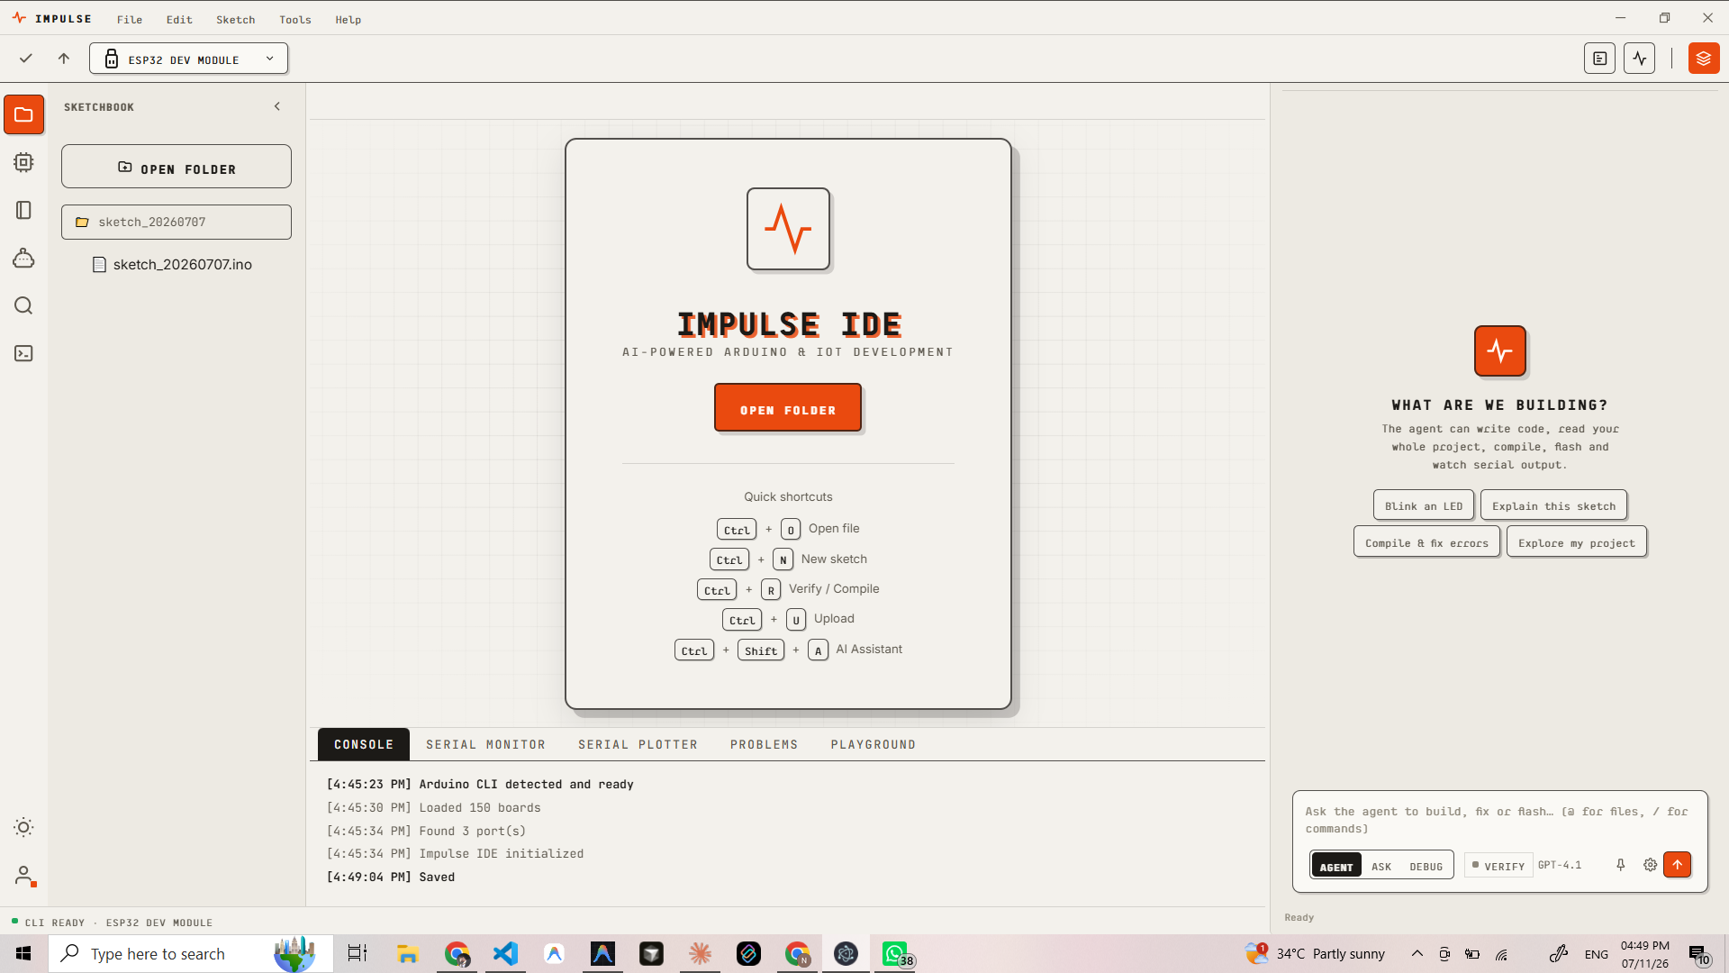The image size is (1729, 973).
Task: Click the agent panel pulse logo icon
Action: coord(1499,350)
